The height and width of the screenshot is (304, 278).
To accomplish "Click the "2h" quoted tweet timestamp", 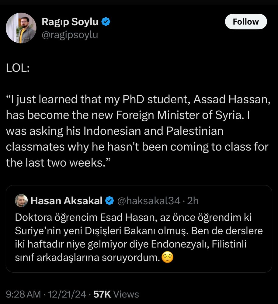I will tap(193, 201).
